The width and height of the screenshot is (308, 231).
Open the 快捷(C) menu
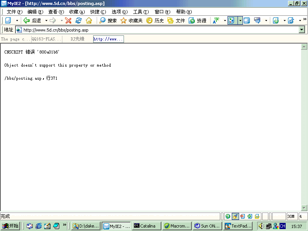[x=98, y=12]
